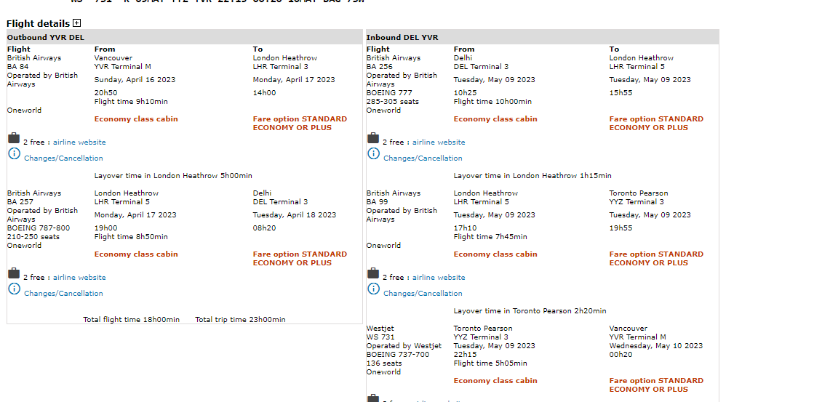830x402 pixels.
Task: Click the info icon for flight BA 84
Action: [14, 153]
